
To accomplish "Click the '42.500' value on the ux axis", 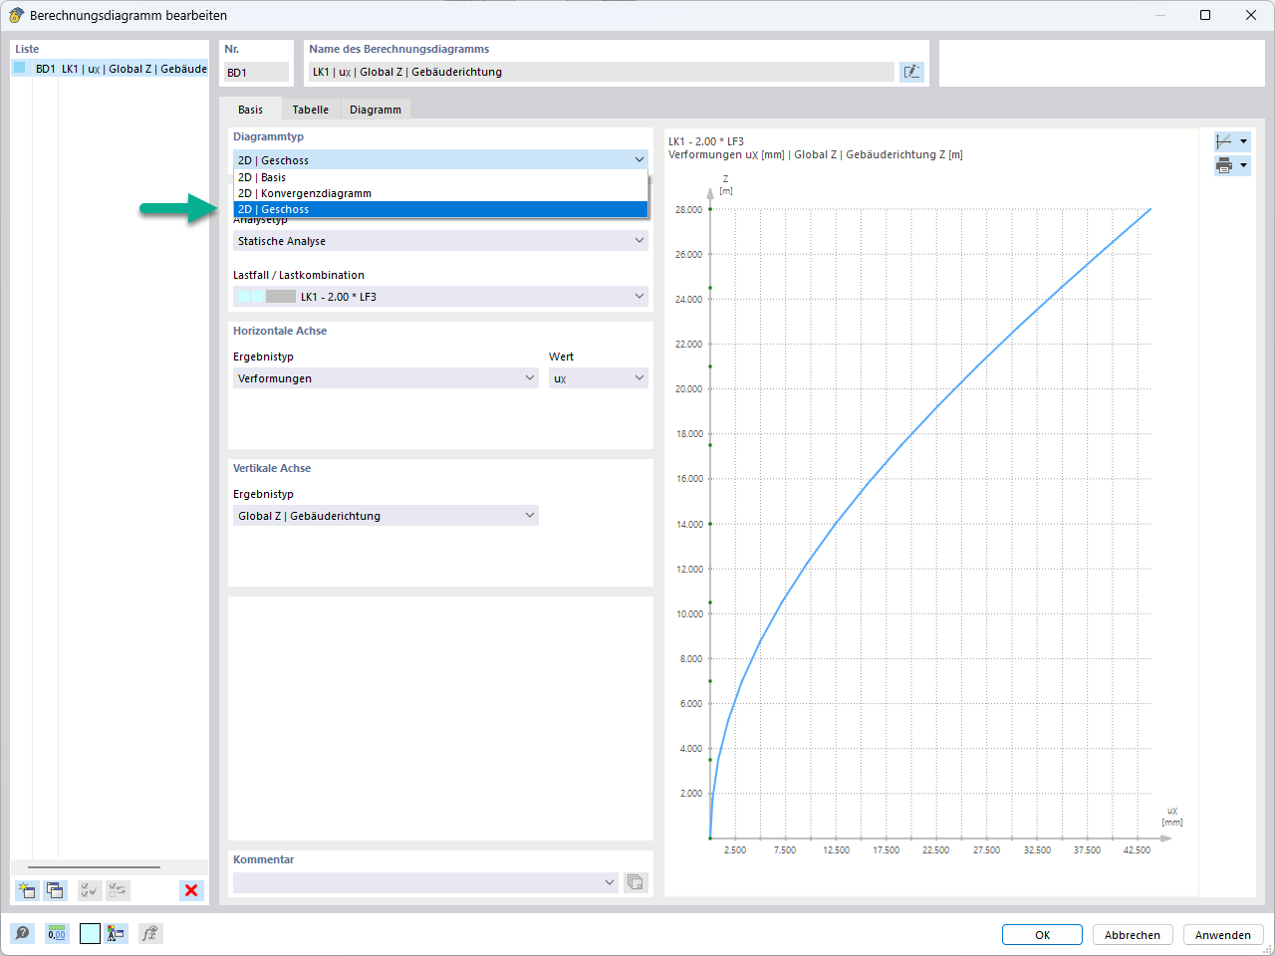I will point(1137,849).
